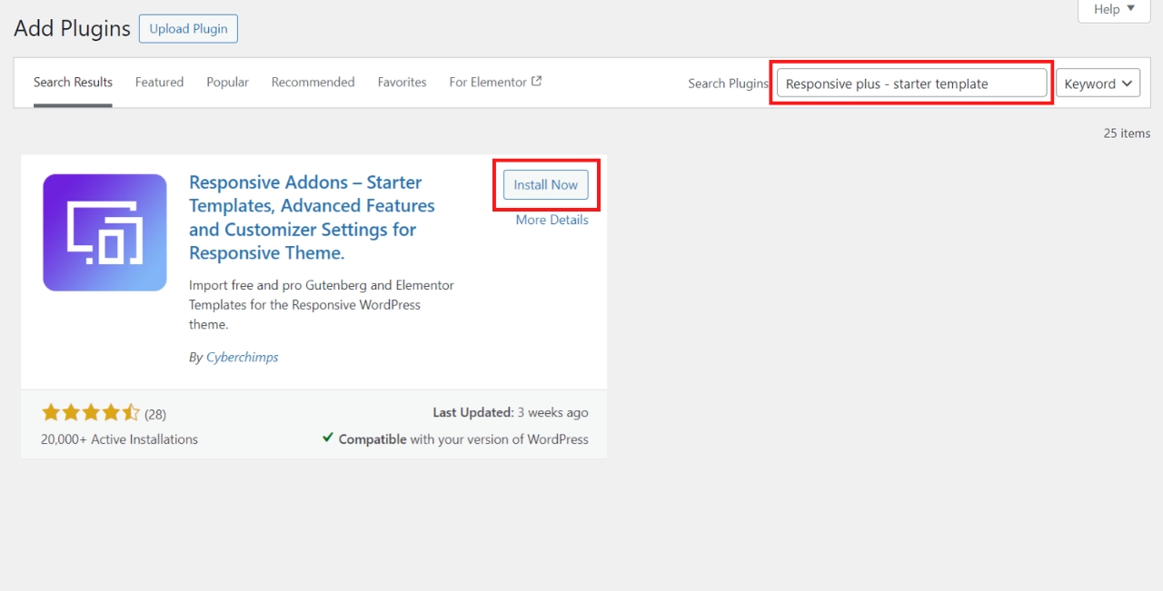
Task: Open the Keyword search filter dropdown
Action: [x=1097, y=83]
